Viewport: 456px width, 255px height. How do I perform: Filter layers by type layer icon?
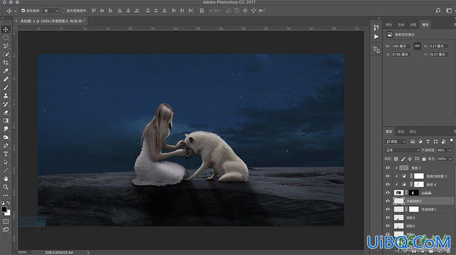[x=428, y=141]
